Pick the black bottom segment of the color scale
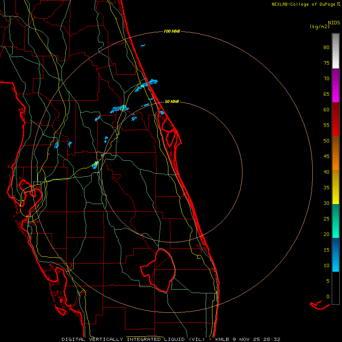The image size is (342, 342). click(x=336, y=288)
